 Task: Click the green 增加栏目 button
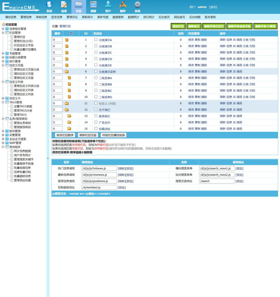click(x=178, y=26)
